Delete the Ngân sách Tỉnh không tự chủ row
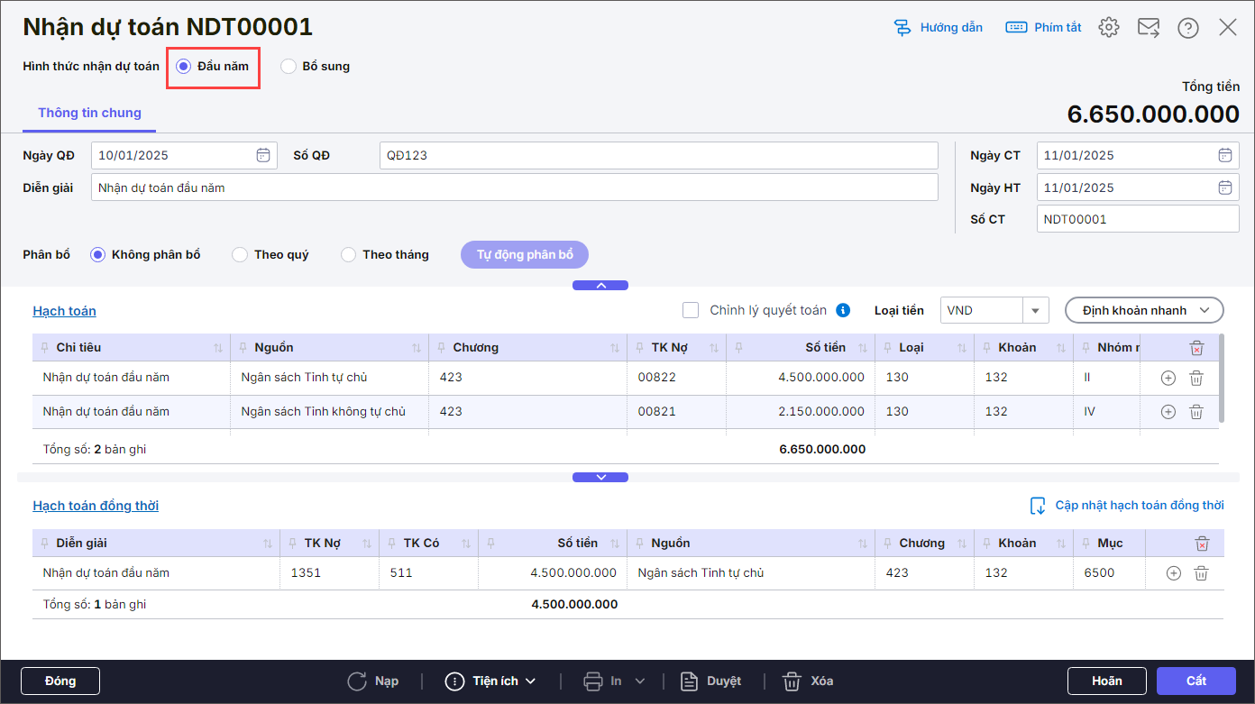The image size is (1255, 704). point(1195,412)
